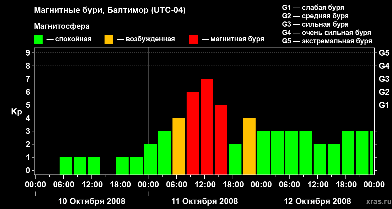Click the "12 Октября 2008" date label
Screen dimensions: 392x209
point(318,201)
